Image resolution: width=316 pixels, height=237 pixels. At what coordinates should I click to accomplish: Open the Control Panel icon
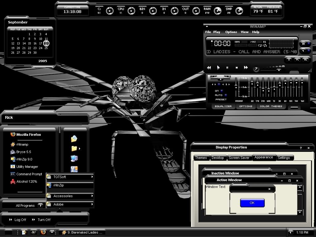(x=74, y=169)
